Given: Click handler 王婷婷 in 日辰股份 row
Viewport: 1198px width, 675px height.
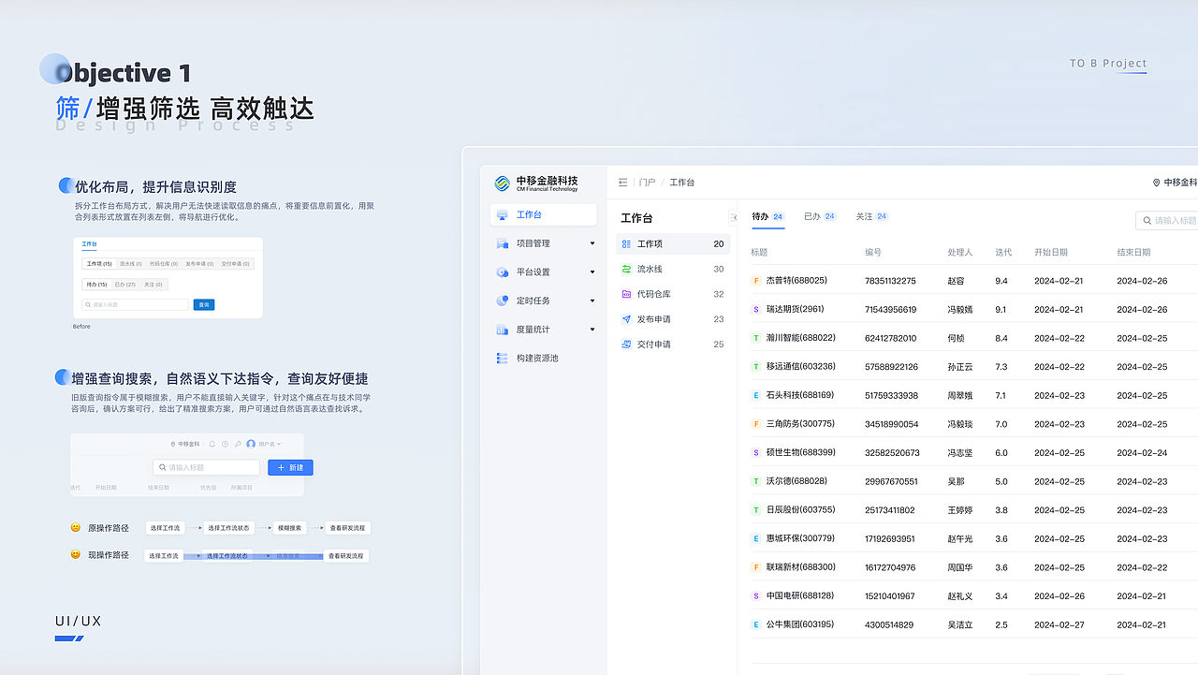Looking at the screenshot, I should pyautogui.click(x=960, y=510).
